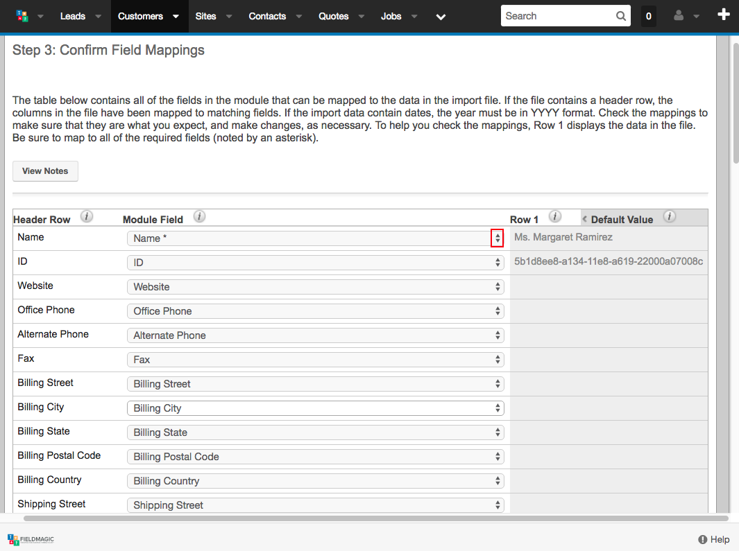This screenshot has height=551, width=739.
Task: Expand the Jobs tab dropdown arrow
Action: [414, 17]
